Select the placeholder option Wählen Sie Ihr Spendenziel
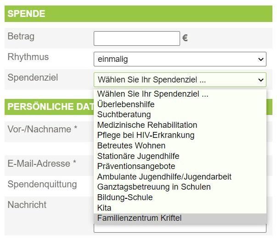 point(153,94)
